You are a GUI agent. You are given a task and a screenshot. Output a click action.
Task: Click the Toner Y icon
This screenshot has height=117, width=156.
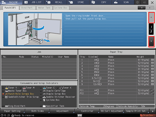(x=7, y=88)
